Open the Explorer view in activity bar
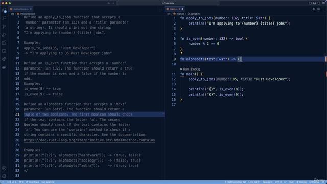 4,10
